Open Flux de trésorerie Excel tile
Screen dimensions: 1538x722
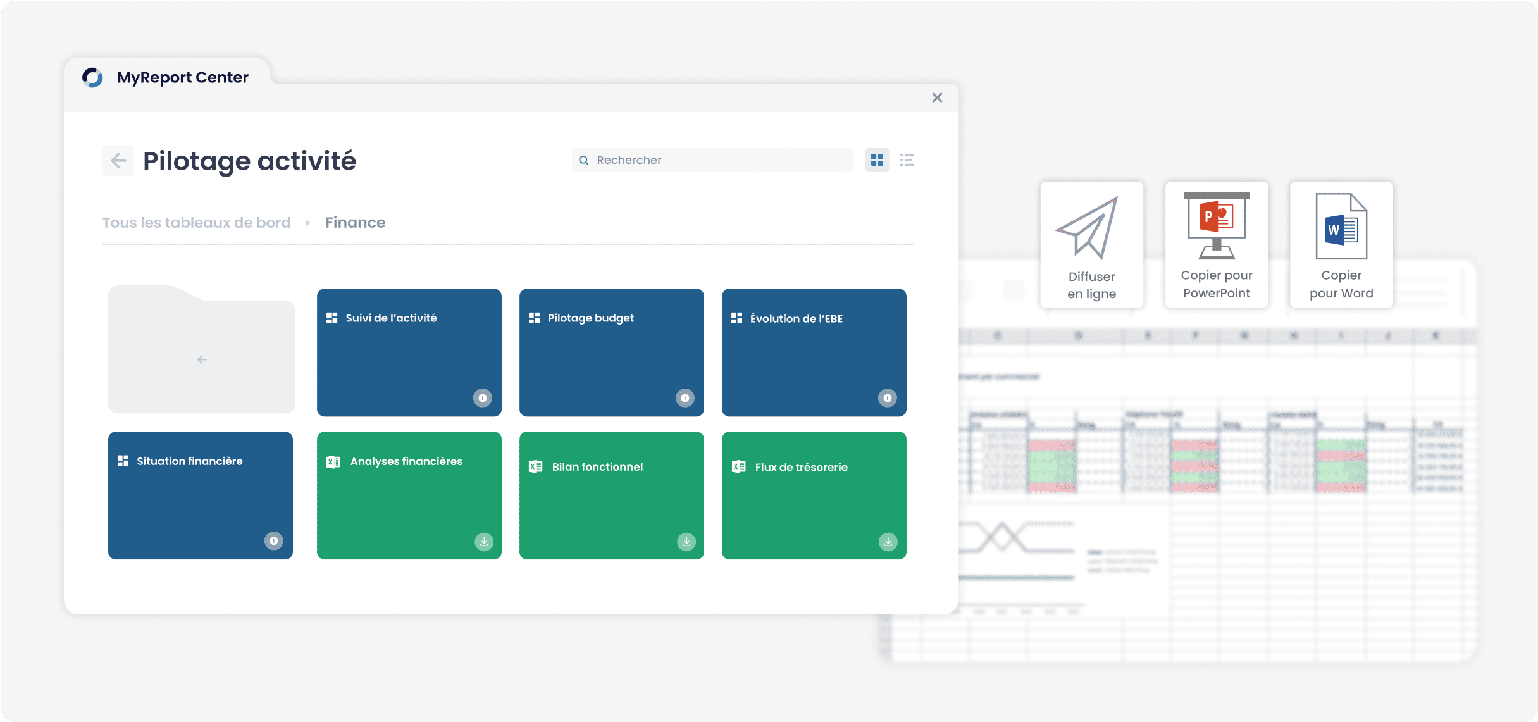[x=814, y=495]
